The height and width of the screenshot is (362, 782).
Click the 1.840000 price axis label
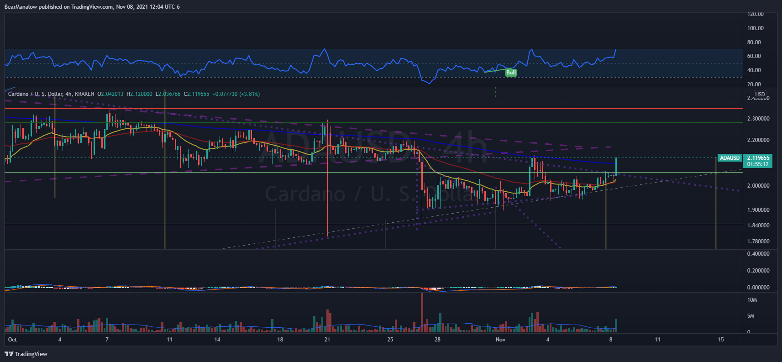pyautogui.click(x=758, y=226)
